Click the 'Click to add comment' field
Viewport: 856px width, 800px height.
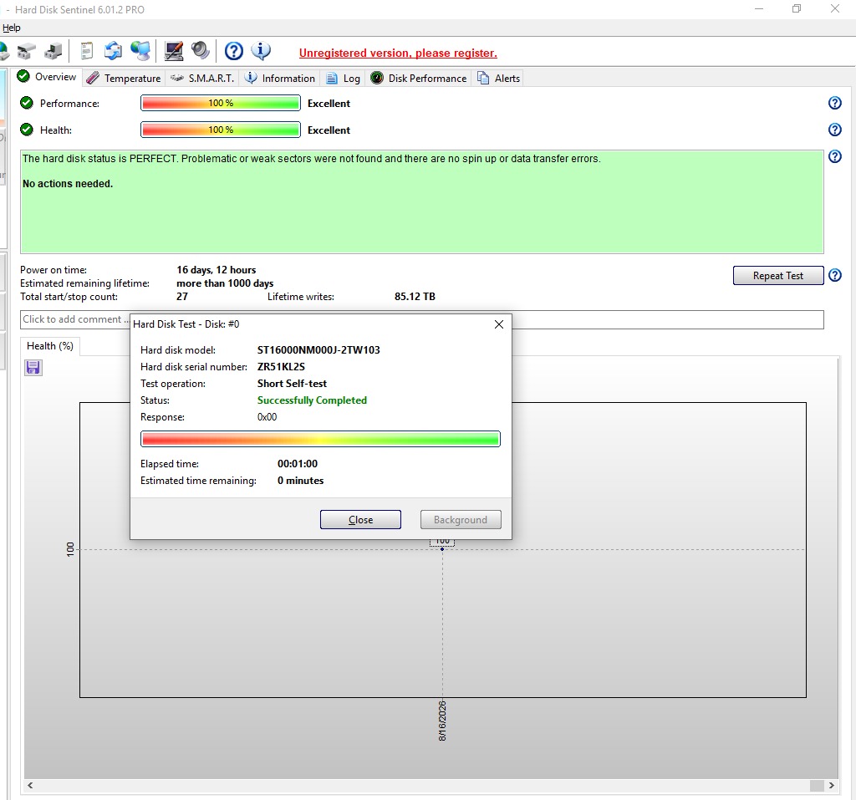pyautogui.click(x=422, y=319)
